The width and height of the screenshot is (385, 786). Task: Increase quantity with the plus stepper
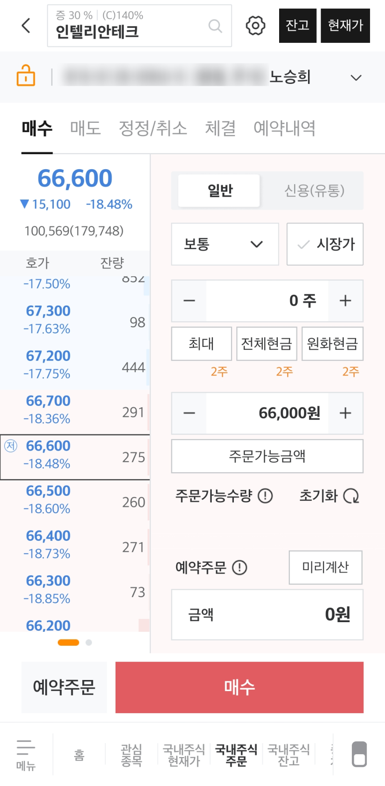tap(345, 301)
